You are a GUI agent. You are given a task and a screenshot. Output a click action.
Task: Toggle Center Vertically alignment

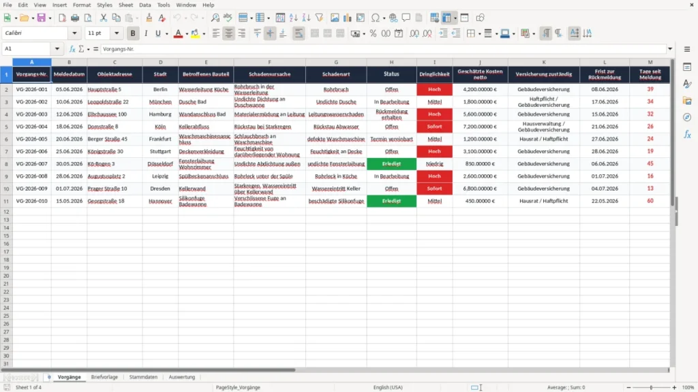(x=270, y=33)
